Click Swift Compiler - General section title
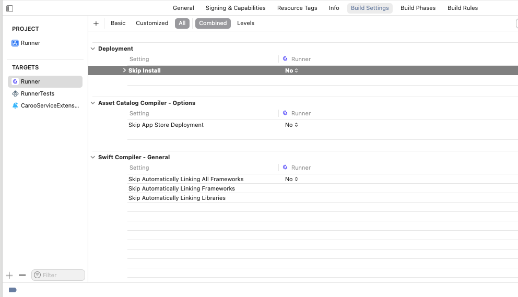 click(x=134, y=157)
